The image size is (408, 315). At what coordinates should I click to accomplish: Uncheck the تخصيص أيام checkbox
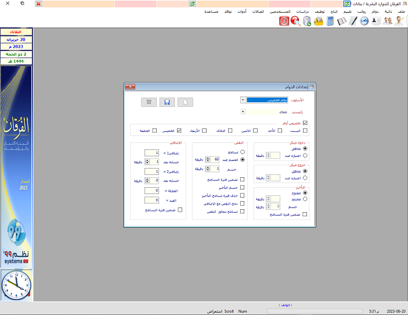click(305, 123)
